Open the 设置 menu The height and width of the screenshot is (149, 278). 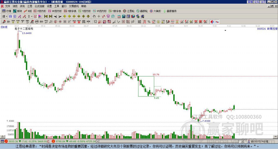click(49, 6)
